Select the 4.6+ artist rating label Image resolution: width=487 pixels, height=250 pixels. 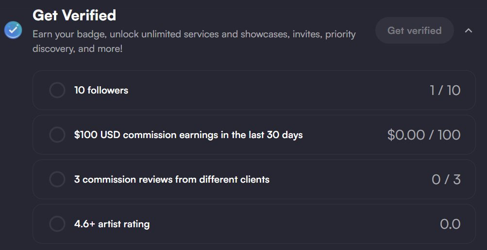(112, 224)
